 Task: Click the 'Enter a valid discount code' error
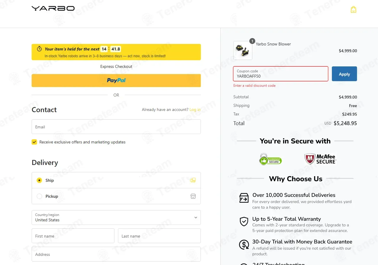tap(254, 86)
